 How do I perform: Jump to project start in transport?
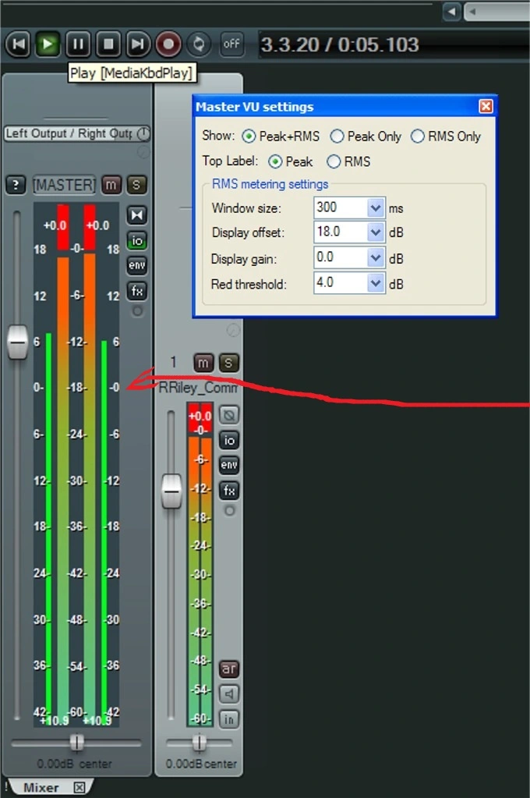click(19, 44)
